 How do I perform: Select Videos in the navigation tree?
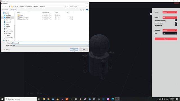tap(7, 29)
